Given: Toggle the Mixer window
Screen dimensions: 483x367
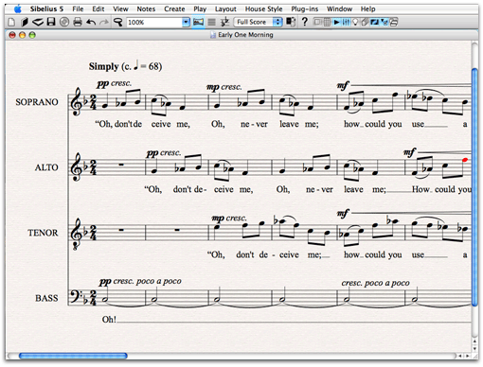Looking at the screenshot, I should (346, 23).
